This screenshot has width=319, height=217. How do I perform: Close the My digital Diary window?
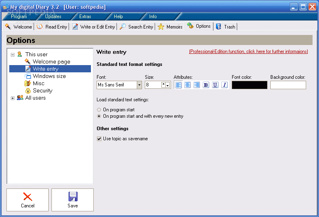click(312, 7)
